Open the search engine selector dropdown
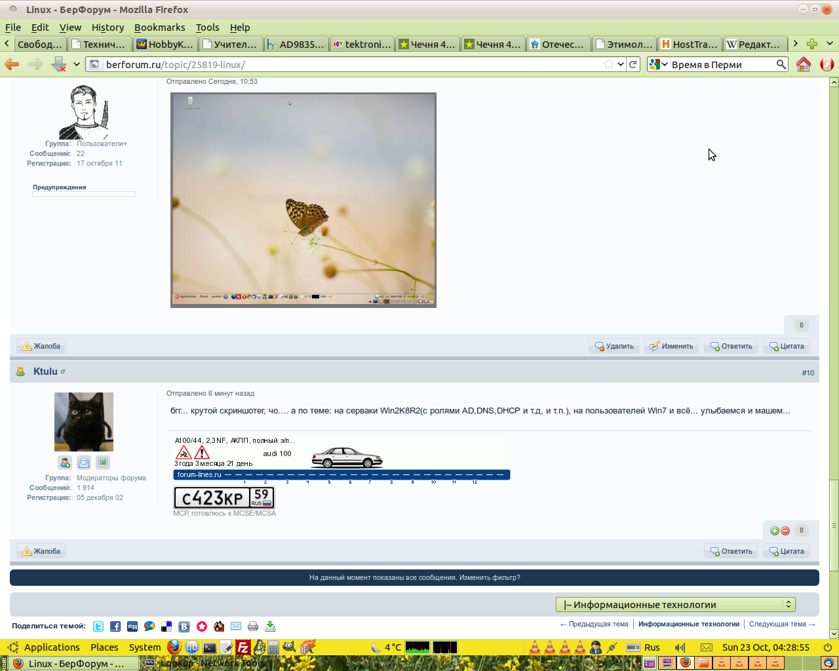839x671 pixels. pos(658,64)
